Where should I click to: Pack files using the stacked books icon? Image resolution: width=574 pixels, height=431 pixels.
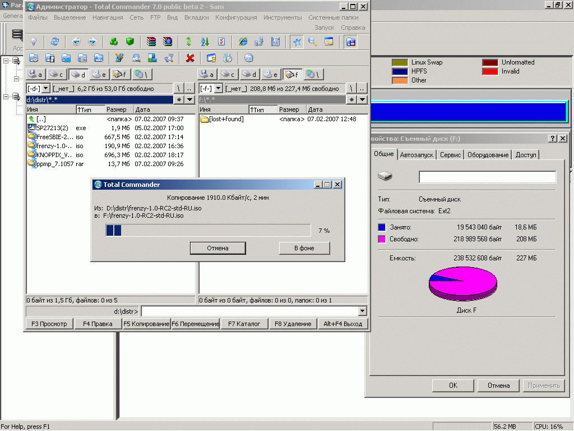(x=151, y=42)
